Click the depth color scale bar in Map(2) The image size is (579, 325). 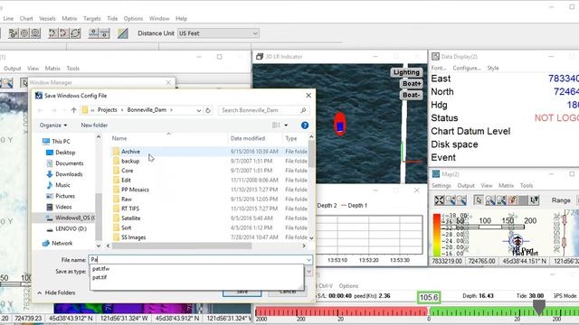436,235
